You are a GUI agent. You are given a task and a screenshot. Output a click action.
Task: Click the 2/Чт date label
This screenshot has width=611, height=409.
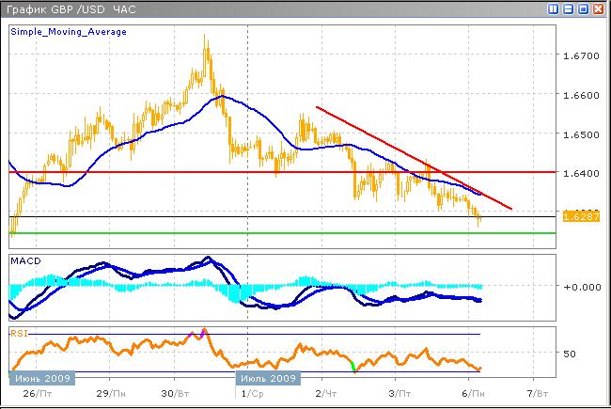[326, 394]
